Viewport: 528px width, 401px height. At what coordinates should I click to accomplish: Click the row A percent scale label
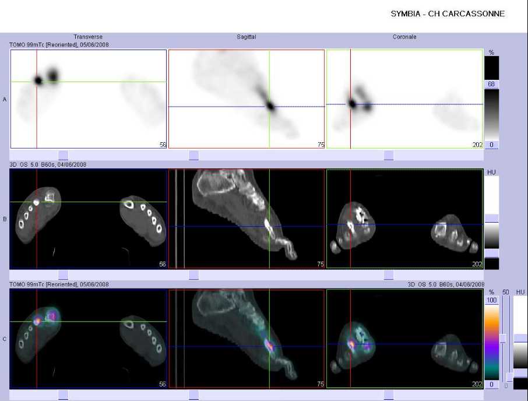pyautogui.click(x=491, y=52)
